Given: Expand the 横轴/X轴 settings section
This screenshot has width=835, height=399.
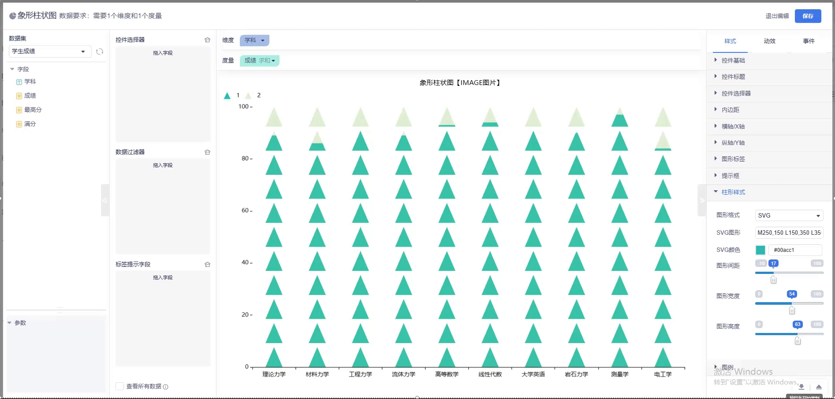Looking at the screenshot, I should (x=733, y=126).
